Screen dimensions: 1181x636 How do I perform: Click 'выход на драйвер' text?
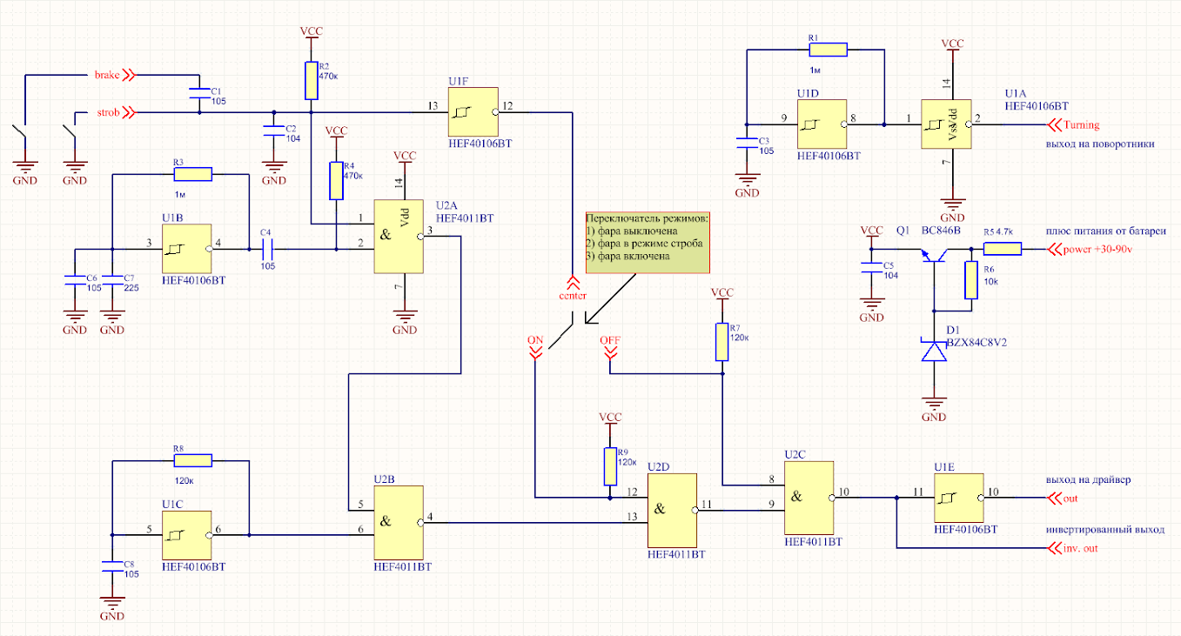(1089, 479)
